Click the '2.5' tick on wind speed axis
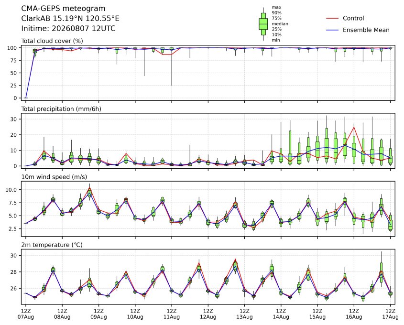 coord(12,229)
